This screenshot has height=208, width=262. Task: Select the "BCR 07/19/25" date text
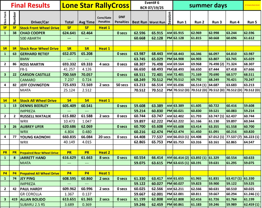pyautogui.click(x=152, y=8)
